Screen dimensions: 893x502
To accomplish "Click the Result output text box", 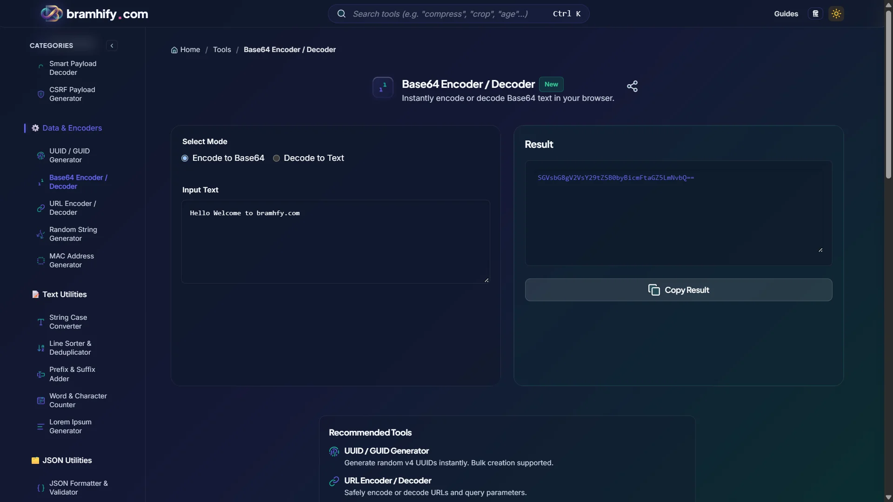I will pos(679,213).
